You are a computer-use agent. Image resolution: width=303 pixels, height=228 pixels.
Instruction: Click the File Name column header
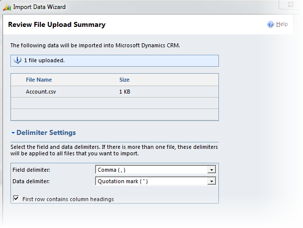pyautogui.click(x=39, y=80)
